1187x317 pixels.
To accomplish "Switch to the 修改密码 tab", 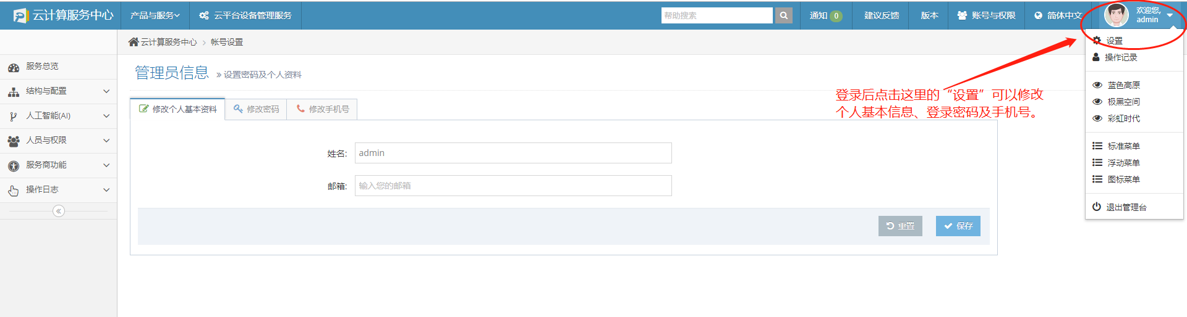I will [x=256, y=109].
